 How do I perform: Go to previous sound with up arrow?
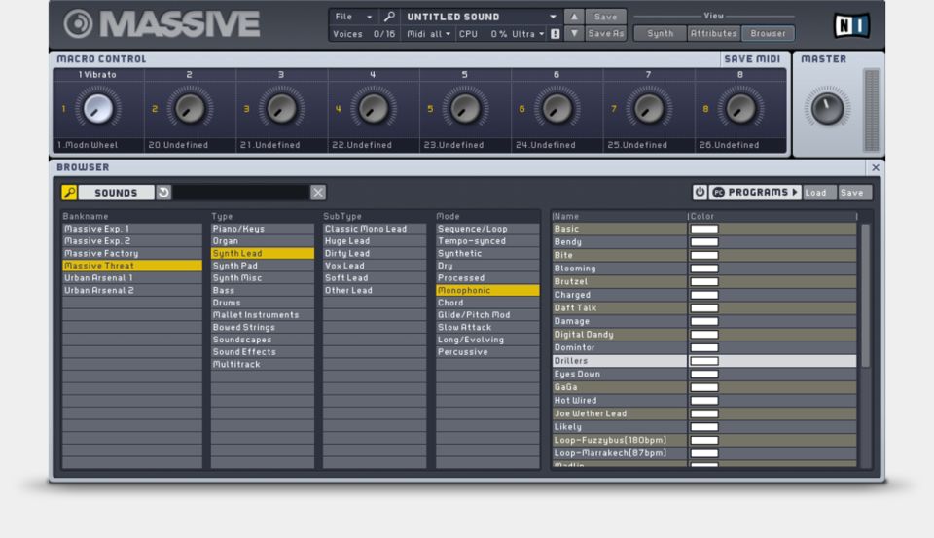click(x=574, y=17)
